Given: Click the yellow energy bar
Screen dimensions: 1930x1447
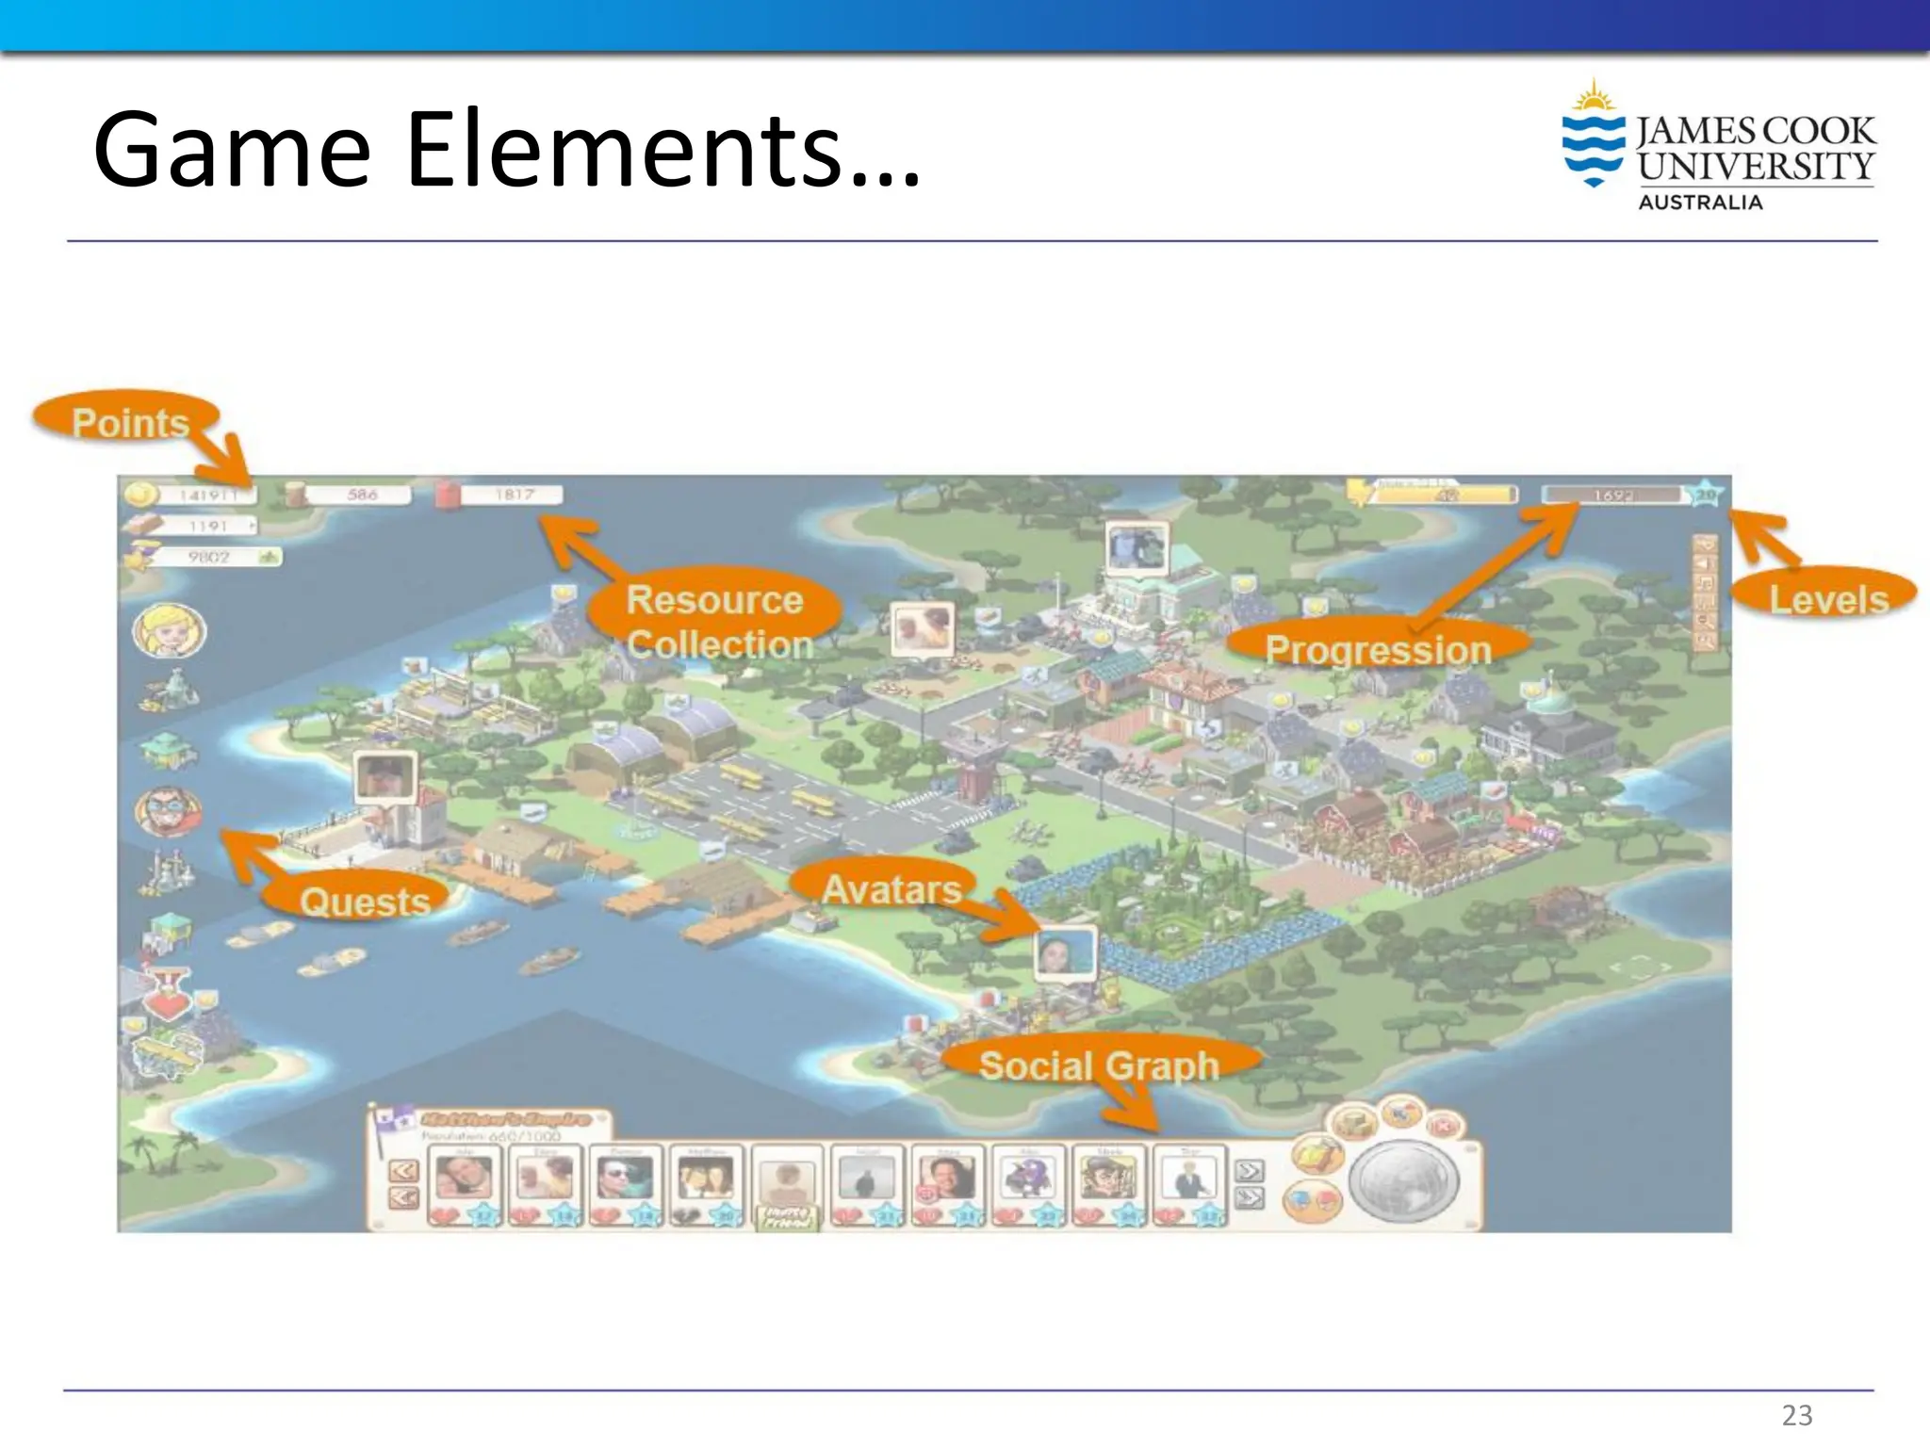Looking at the screenshot, I should tap(1445, 493).
